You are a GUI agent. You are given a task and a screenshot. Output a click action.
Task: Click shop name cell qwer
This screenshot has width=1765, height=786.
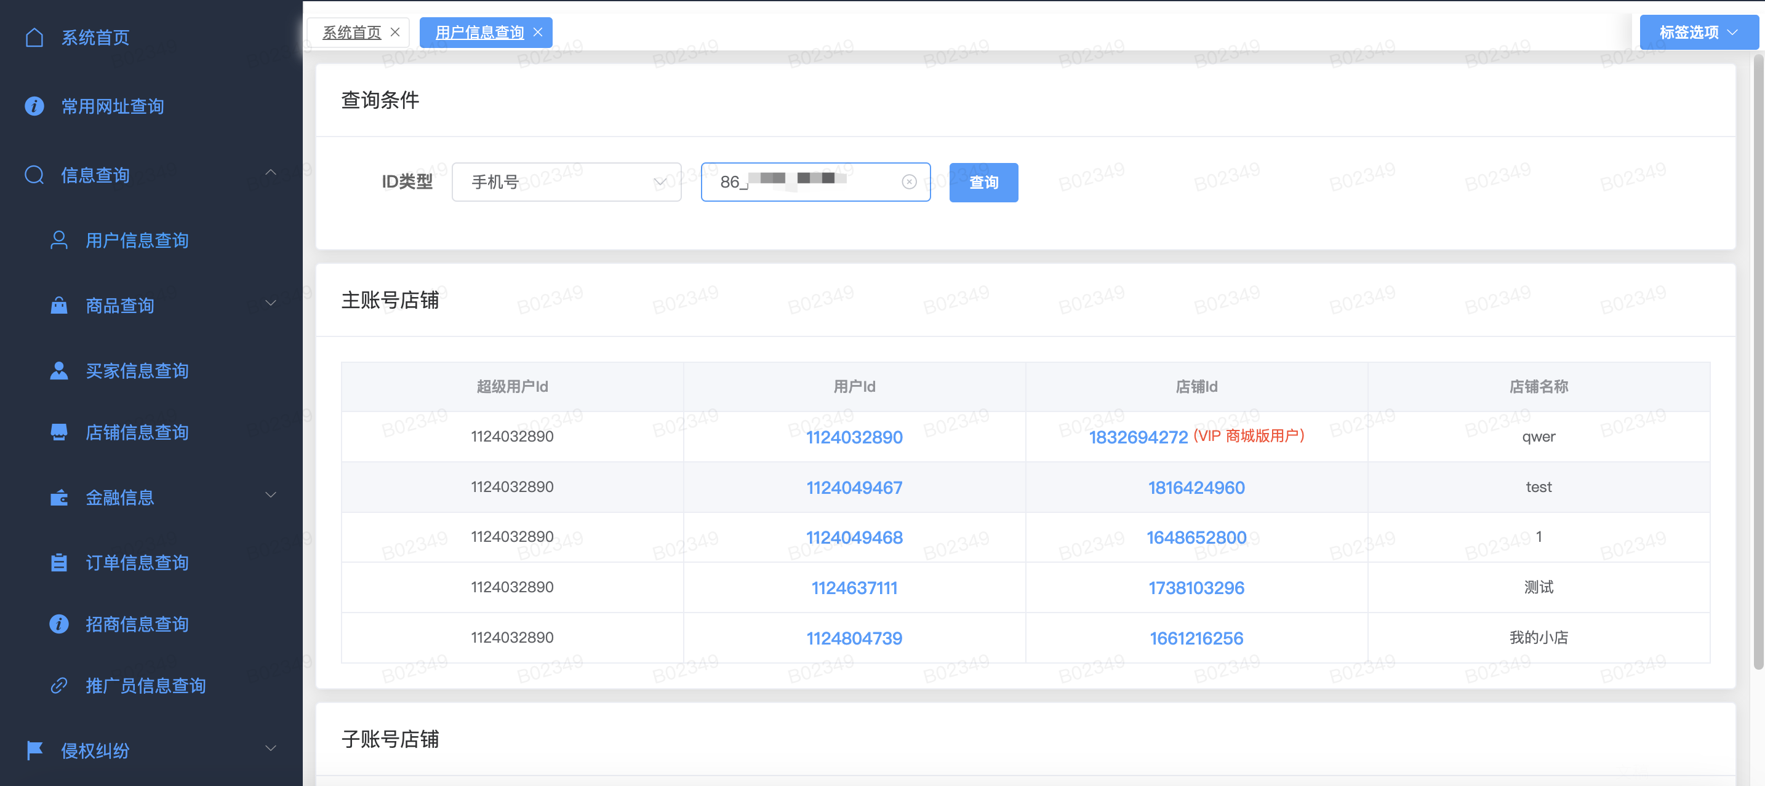click(1538, 437)
